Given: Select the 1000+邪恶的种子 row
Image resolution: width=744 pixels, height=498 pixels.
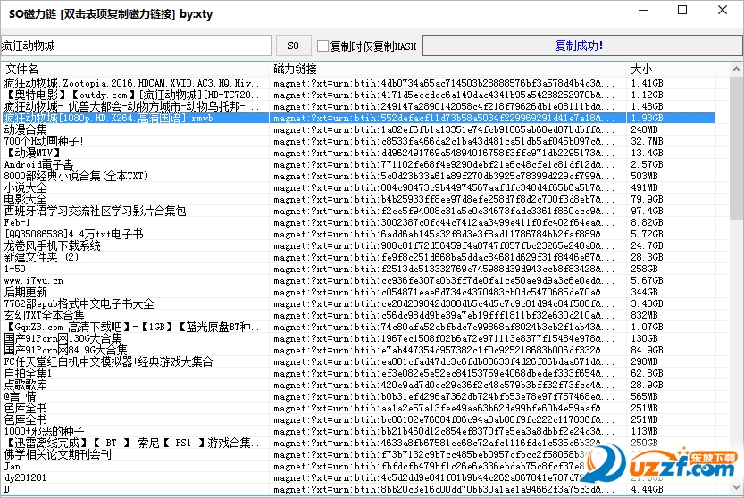Looking at the screenshot, I should (358, 432).
